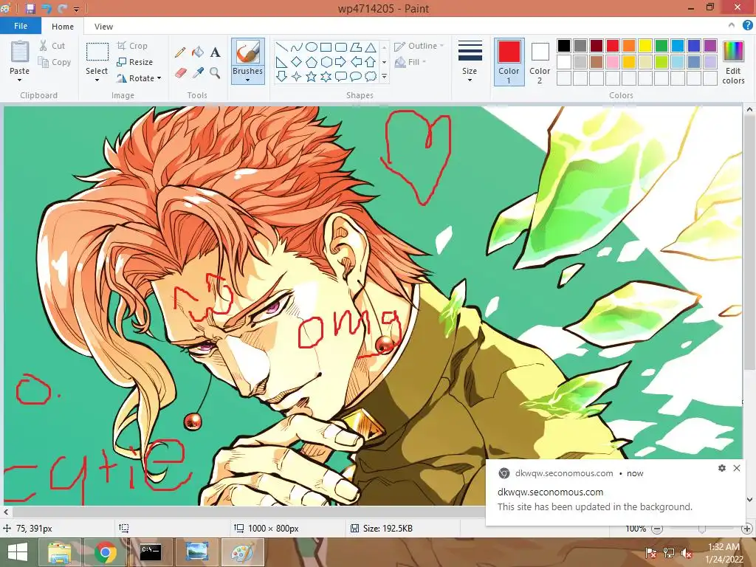Pick the orange color swatch
Image resolution: width=756 pixels, height=567 pixels.
point(629,46)
